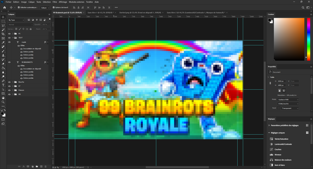The width and height of the screenshot is (313, 169).
Task: Select the Crop tool
Action: [3, 34]
